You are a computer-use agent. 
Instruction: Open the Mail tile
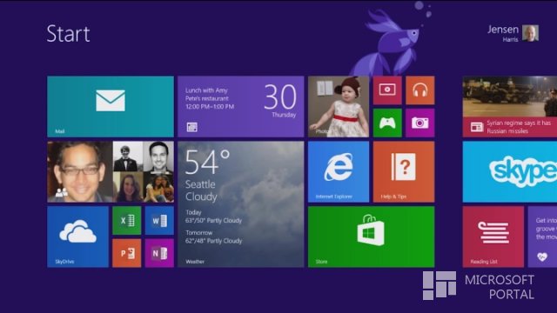point(111,106)
